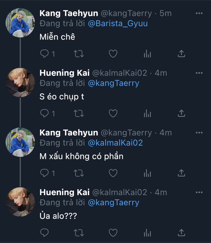Open more options on "S éo chụp t" tweet
The width and height of the screenshot is (211, 243).
199,73
